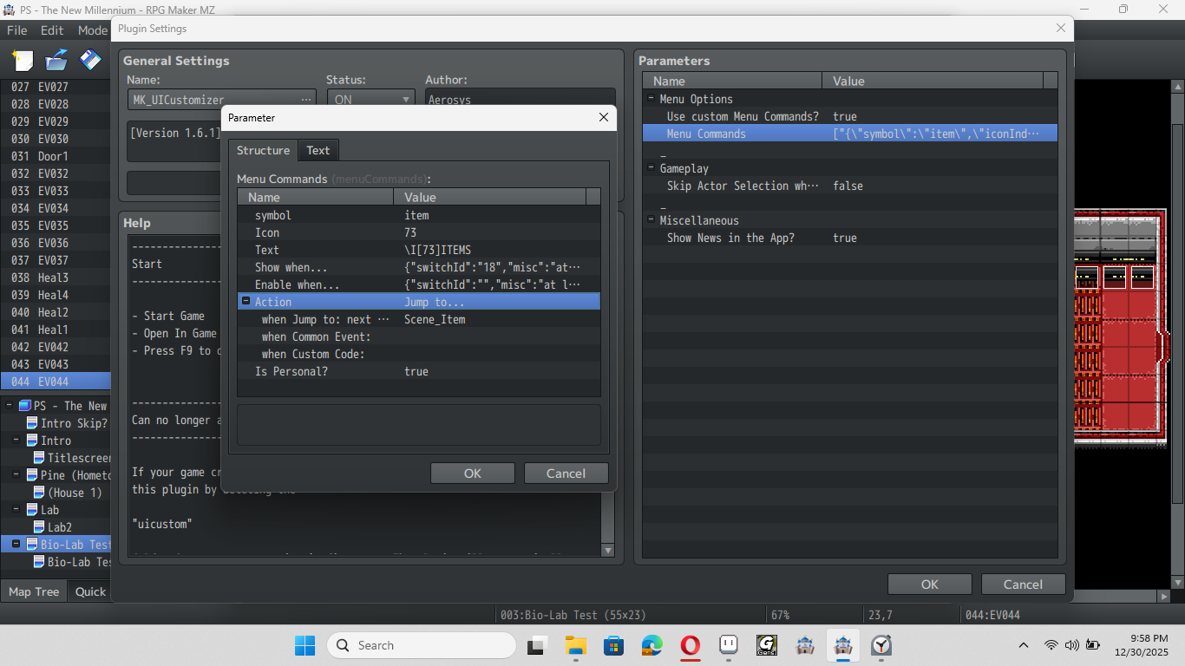
Task: Select the Menu Commands parameter row
Action: coord(850,134)
